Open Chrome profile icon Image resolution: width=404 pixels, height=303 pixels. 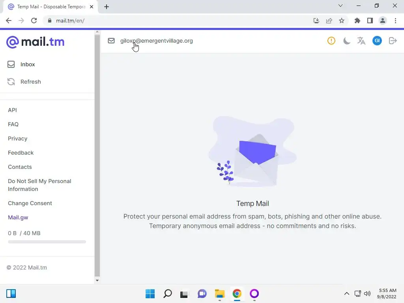383,21
